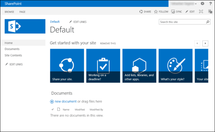215x132 pixels.
Task: Sort by the Modified By column header
Action: 96,110
